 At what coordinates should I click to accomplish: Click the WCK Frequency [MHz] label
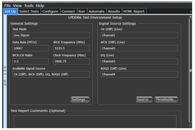[69, 42]
